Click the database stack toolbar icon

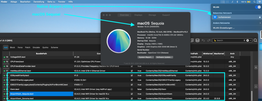coord(197,40)
